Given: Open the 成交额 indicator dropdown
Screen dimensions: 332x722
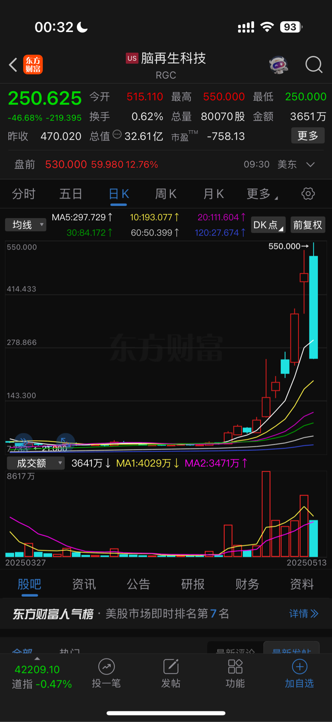Looking at the screenshot, I should click(36, 463).
